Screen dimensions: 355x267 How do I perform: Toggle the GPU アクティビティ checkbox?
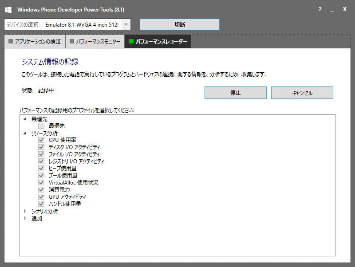pos(41,196)
